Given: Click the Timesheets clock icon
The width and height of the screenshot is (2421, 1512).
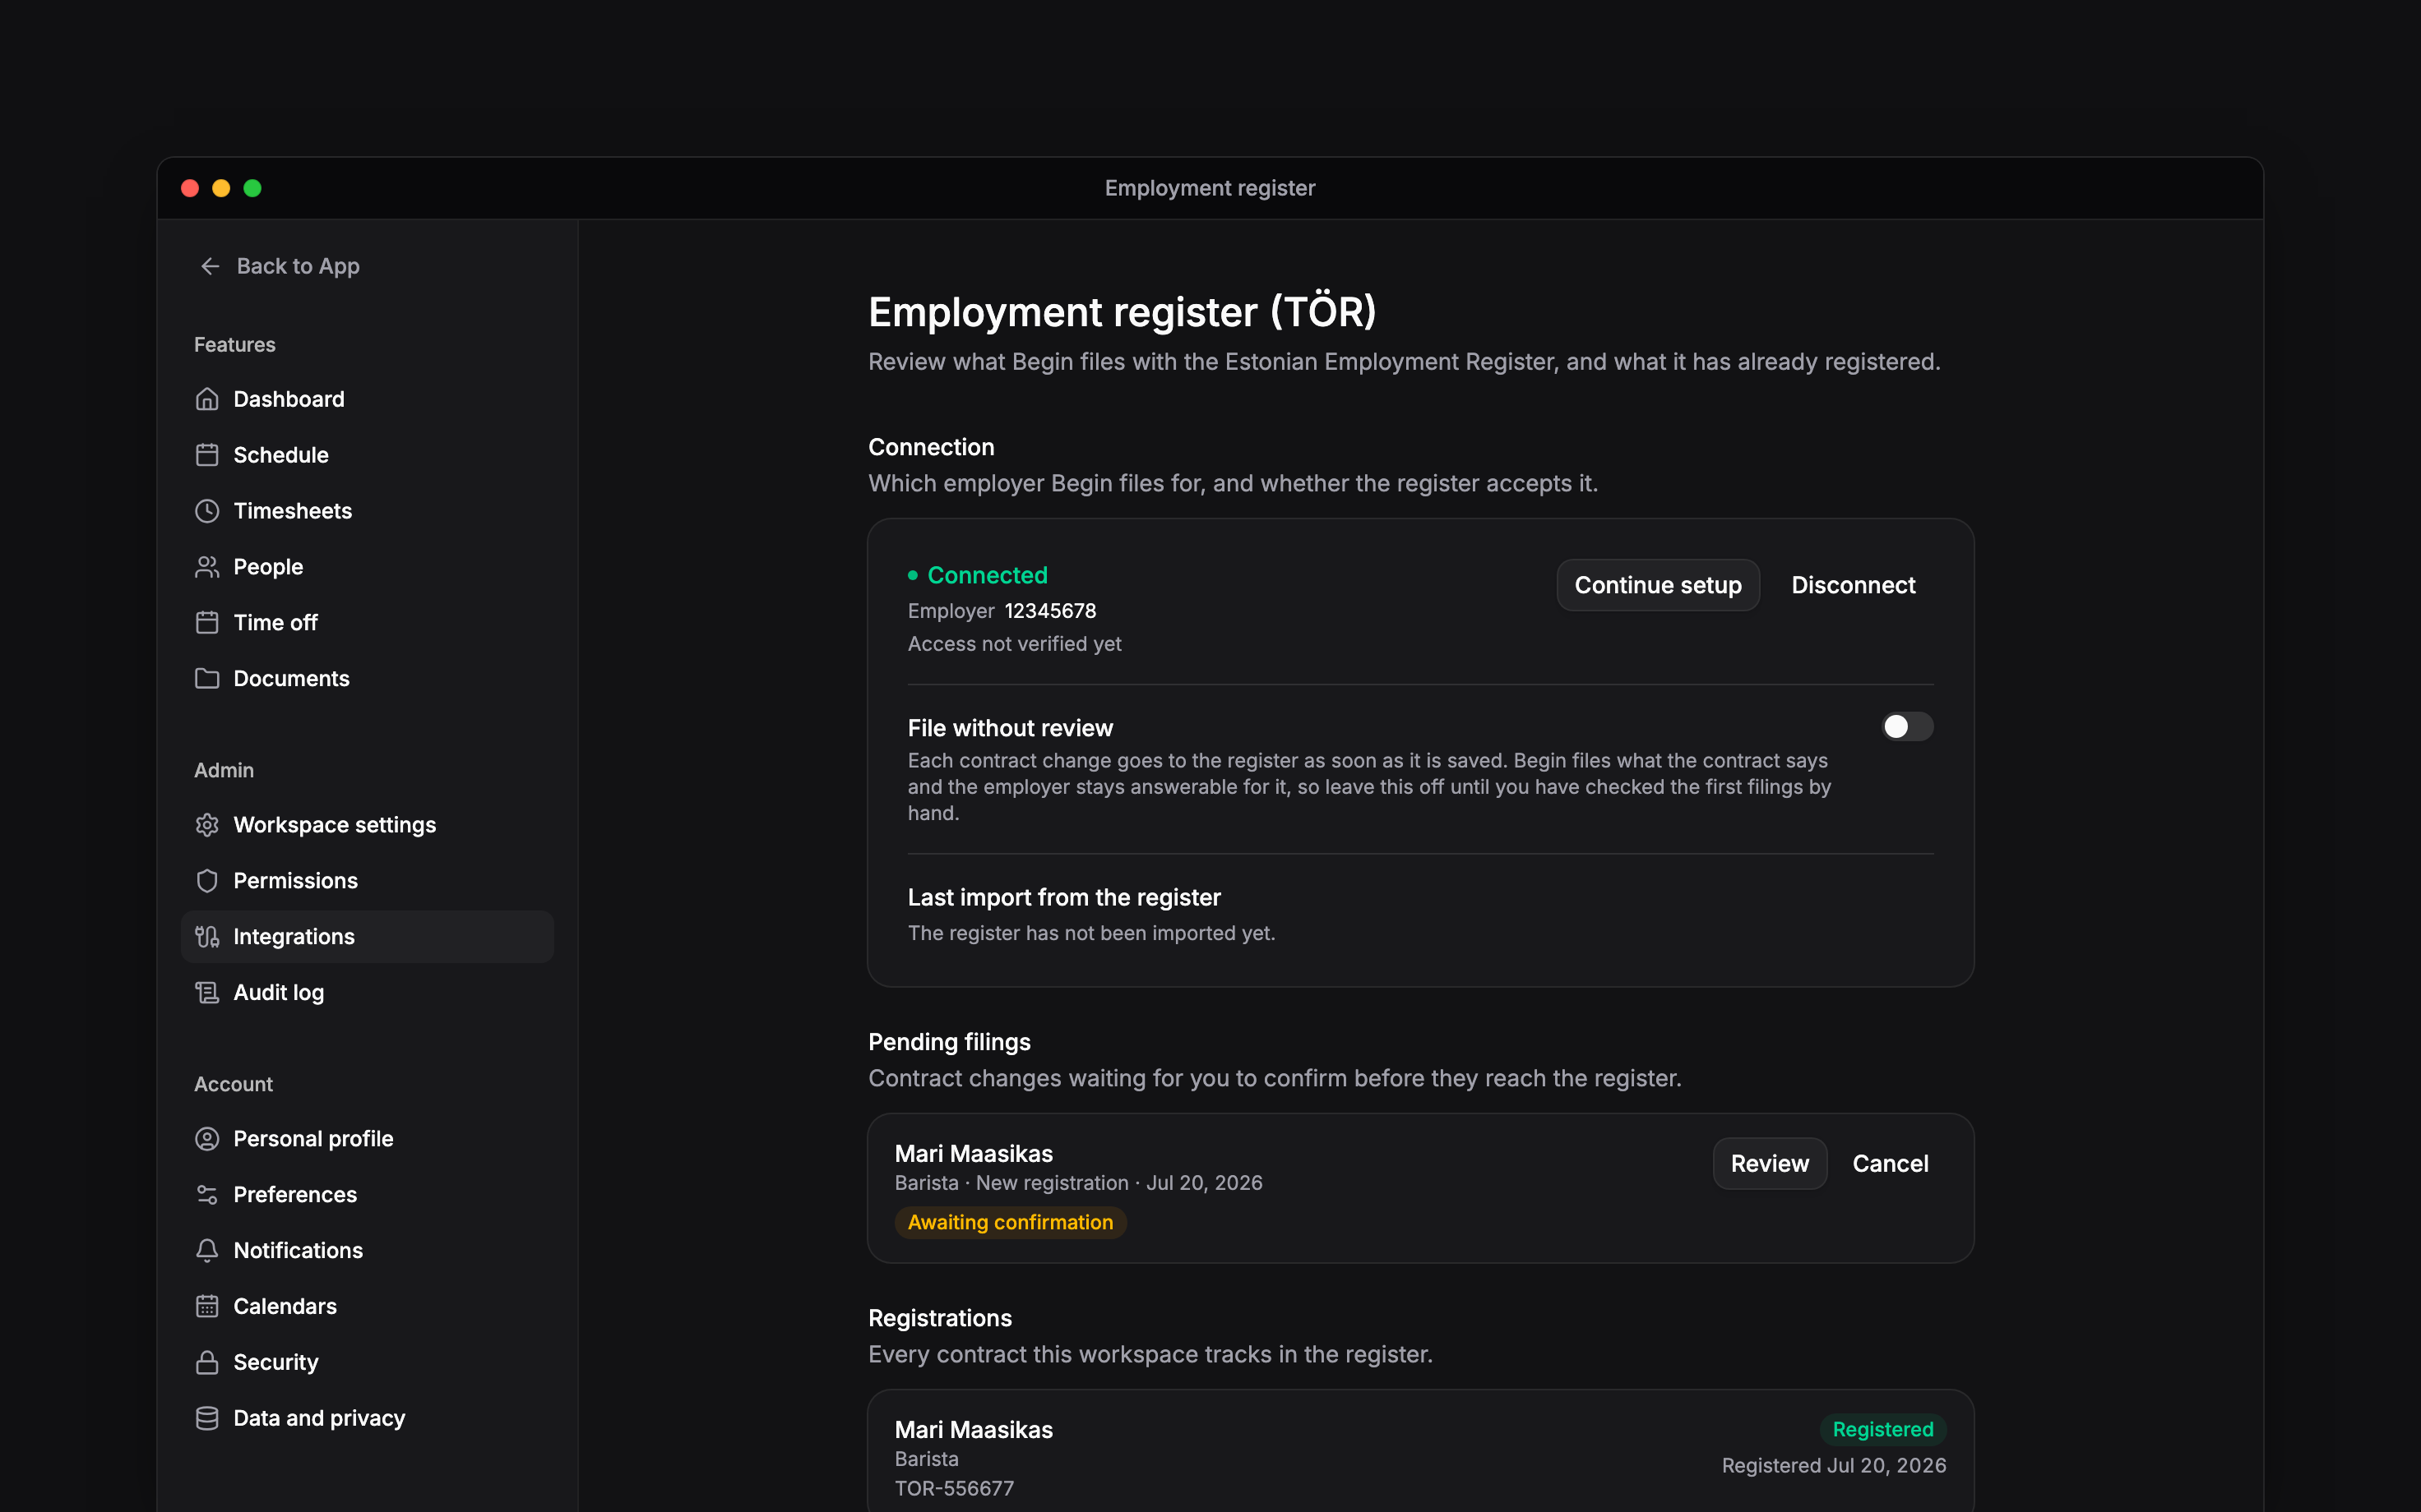Looking at the screenshot, I should 207,511.
